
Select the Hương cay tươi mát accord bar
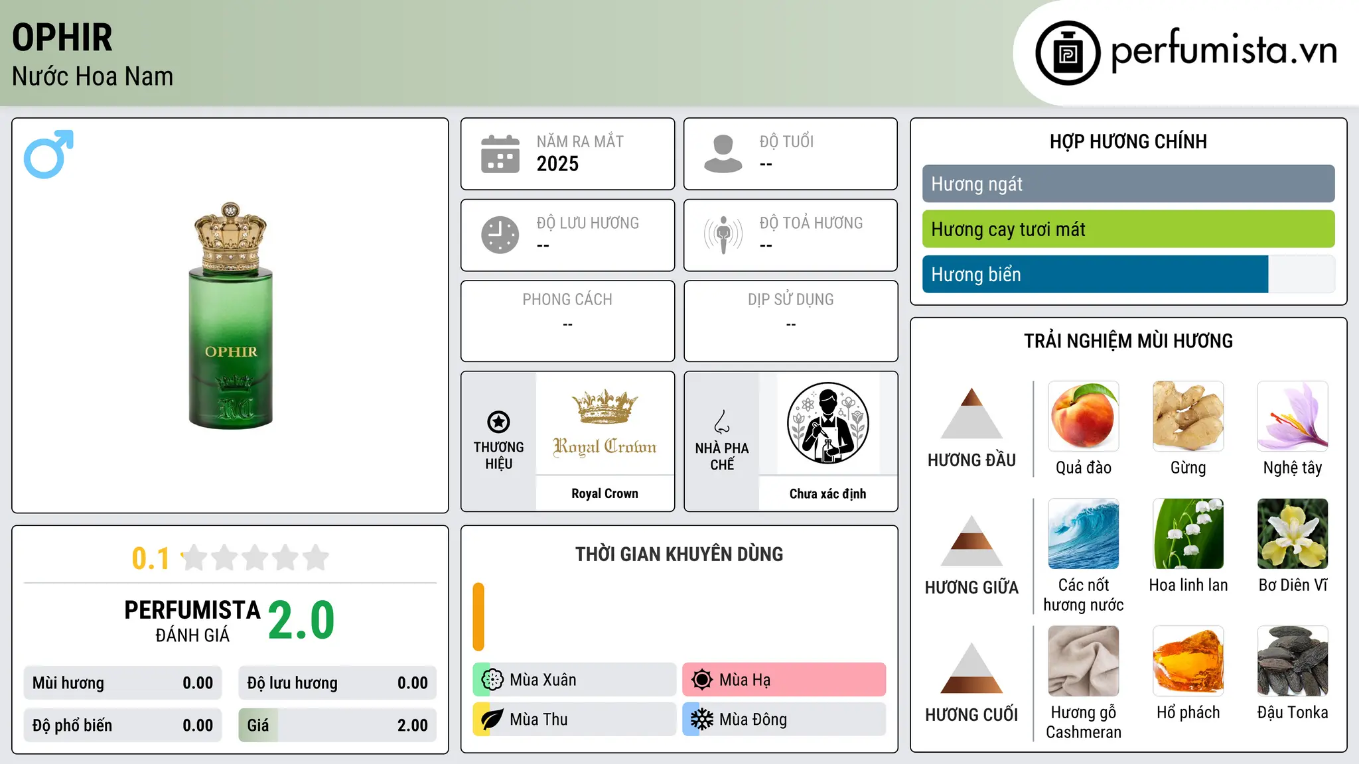point(1128,229)
